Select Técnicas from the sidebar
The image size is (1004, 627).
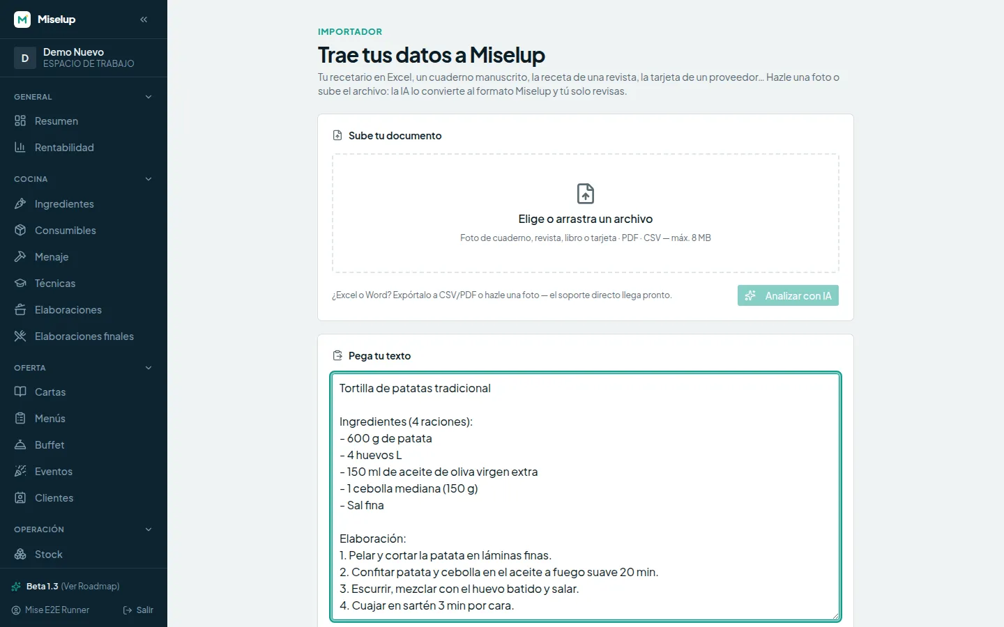click(x=84, y=284)
